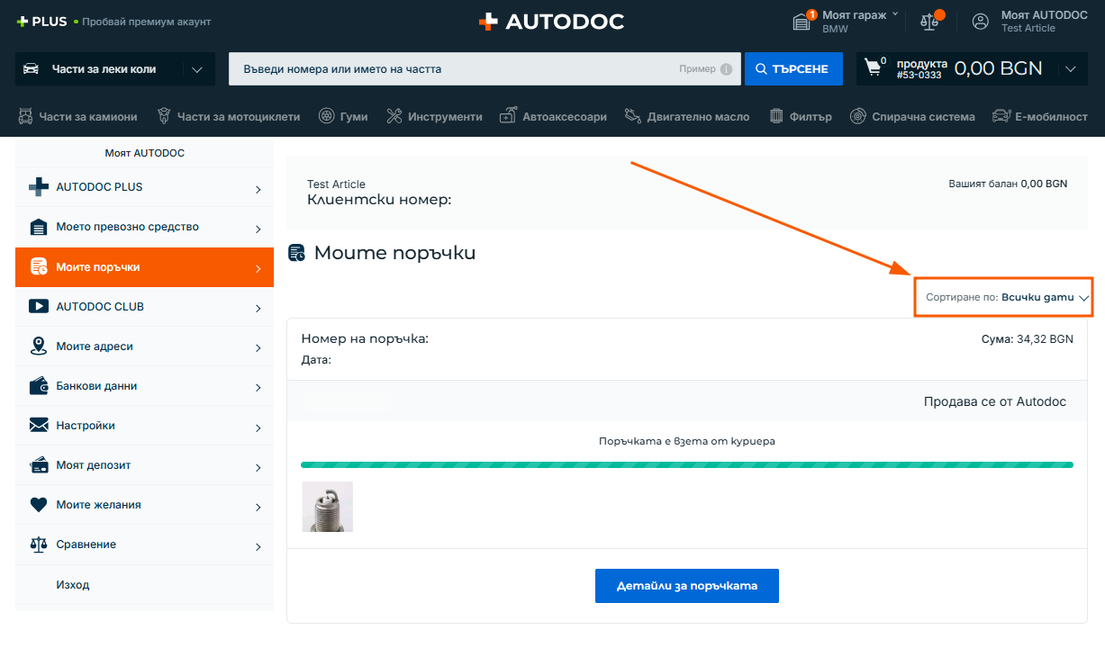Image resolution: width=1105 pixels, height=657 pixels.
Task: Expand the cart summary chevron
Action: click(1070, 69)
